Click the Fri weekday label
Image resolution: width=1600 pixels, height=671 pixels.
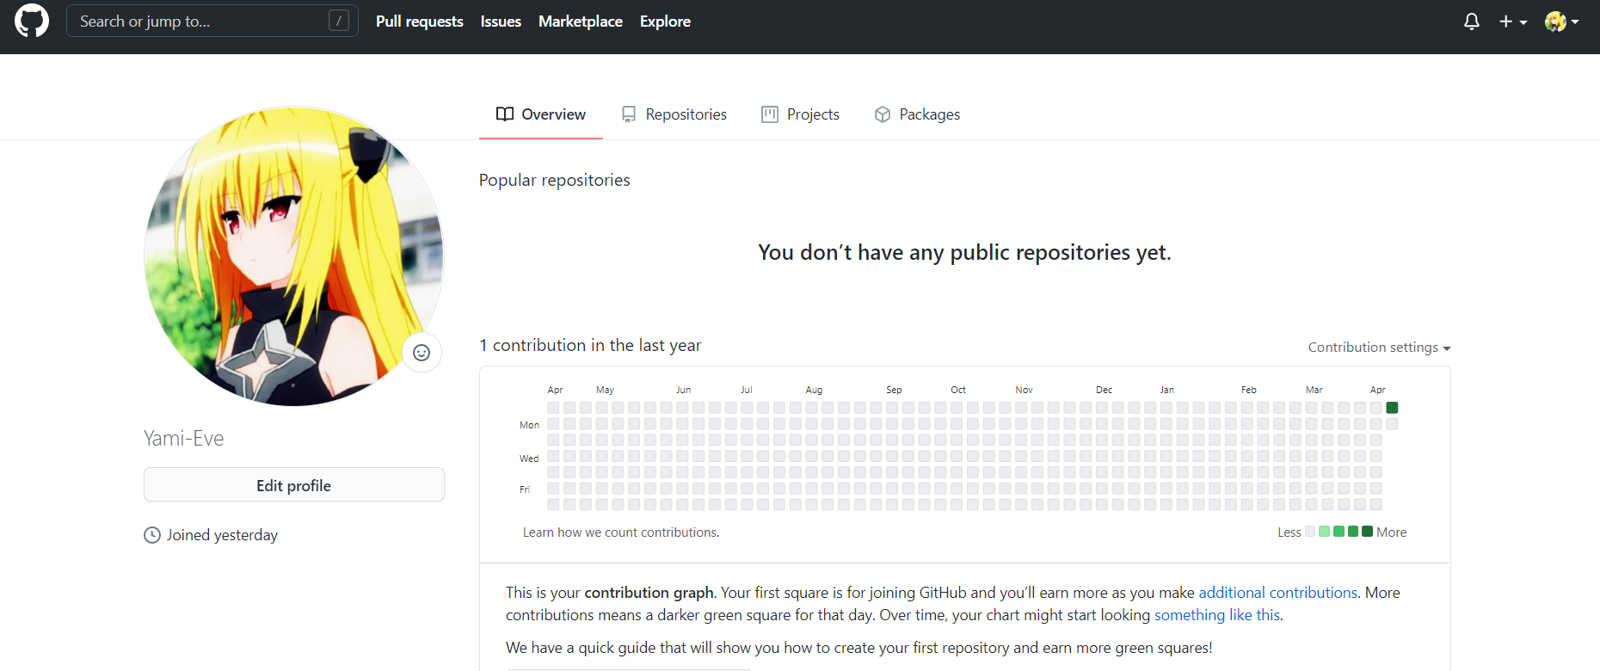[525, 489]
